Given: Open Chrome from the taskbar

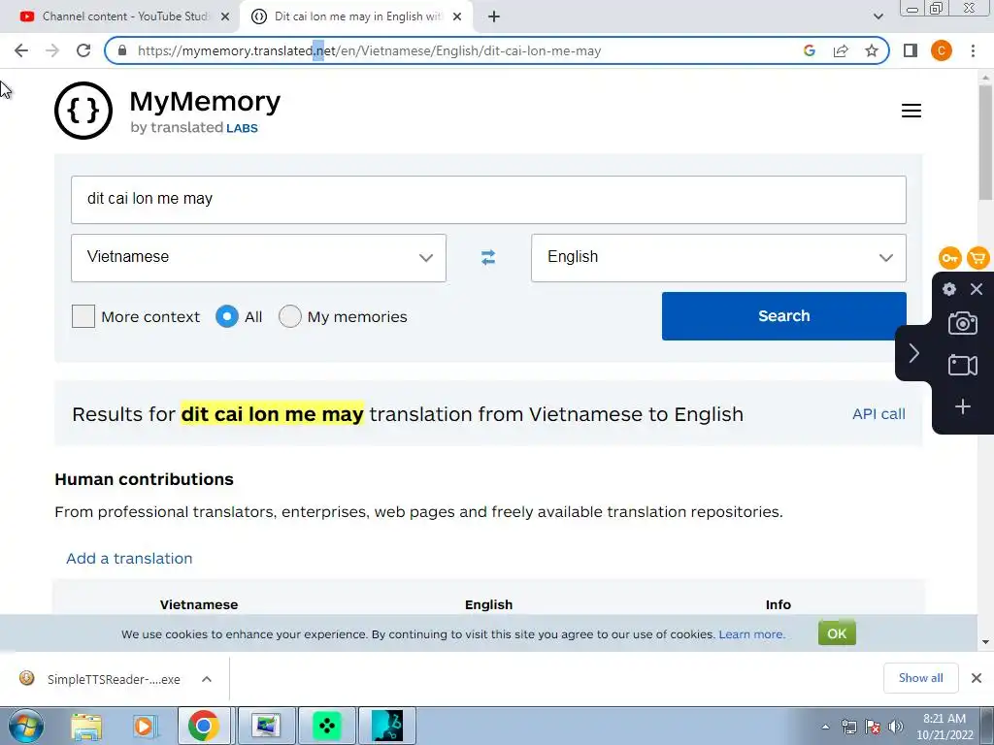Looking at the screenshot, I should tap(204, 726).
